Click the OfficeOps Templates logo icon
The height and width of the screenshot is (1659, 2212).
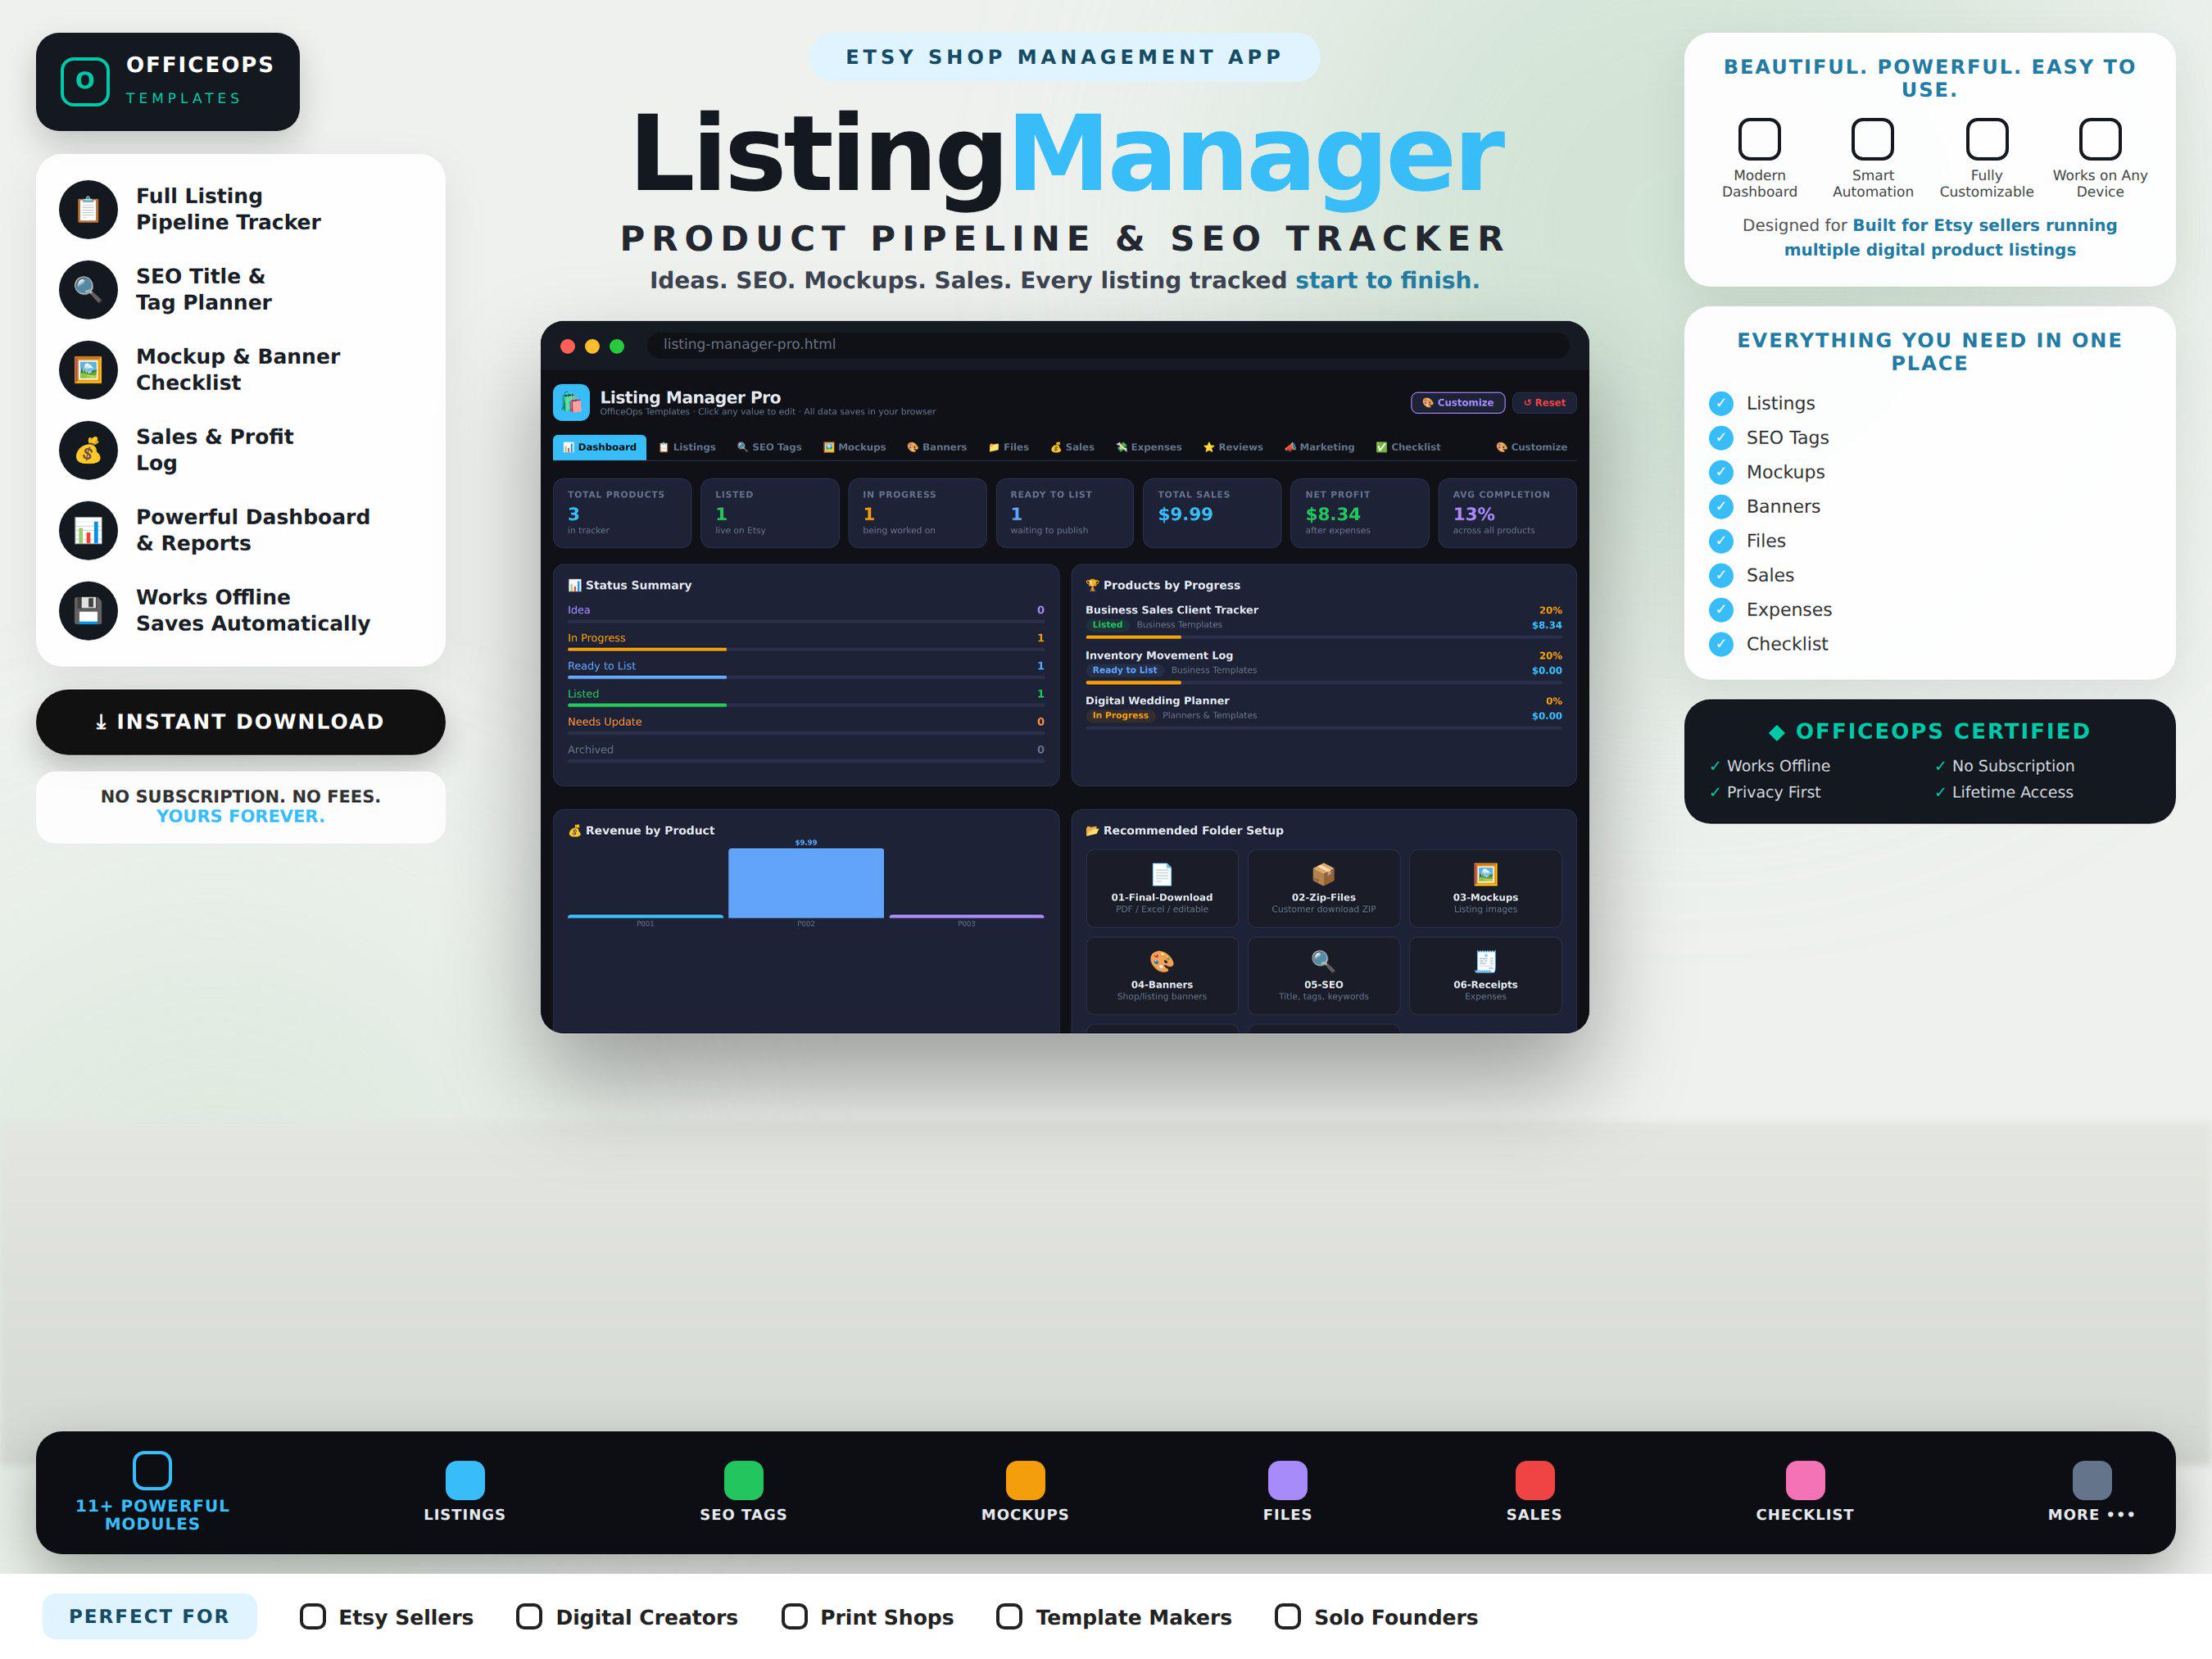(85, 81)
